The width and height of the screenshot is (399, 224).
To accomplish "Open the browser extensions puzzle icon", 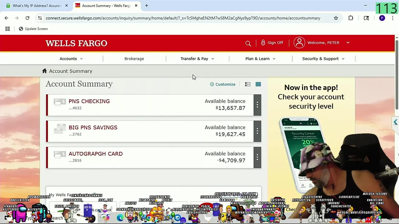I will click(351, 18).
